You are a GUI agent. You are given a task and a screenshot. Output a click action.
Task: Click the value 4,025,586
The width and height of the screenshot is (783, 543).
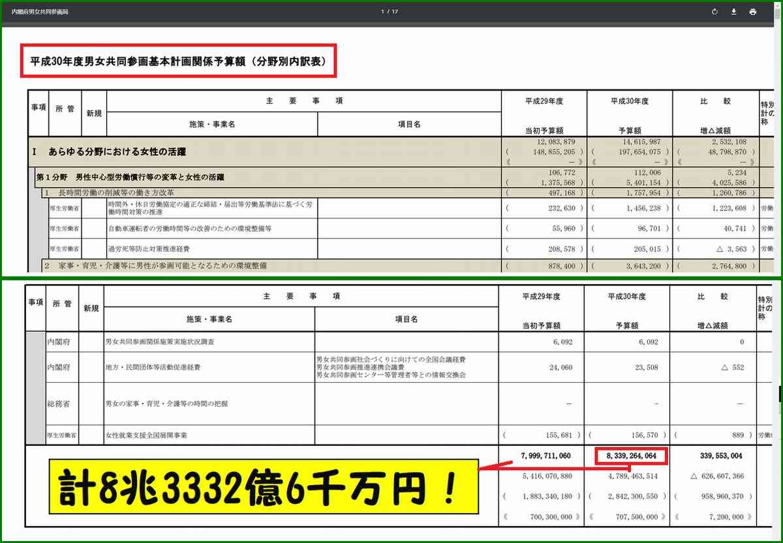click(x=729, y=183)
